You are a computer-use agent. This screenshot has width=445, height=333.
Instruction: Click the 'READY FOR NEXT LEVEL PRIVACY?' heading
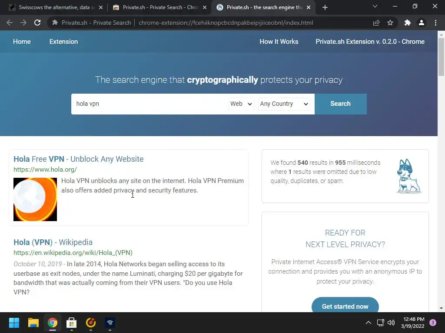pyautogui.click(x=345, y=239)
